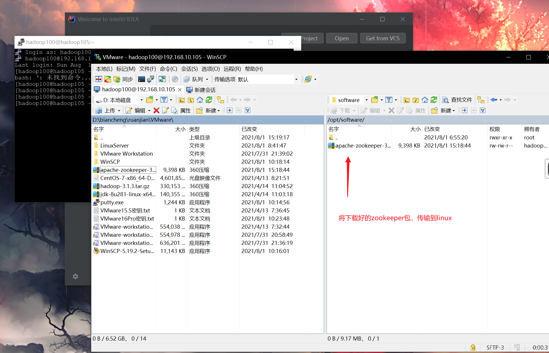Click remote panel filter icon

(389, 100)
